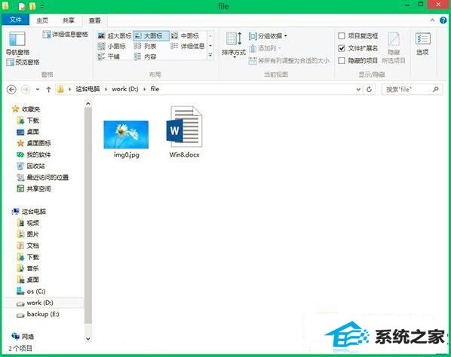Open the sort by (排序方式) menu
The image size is (451, 357).
tap(234, 44)
